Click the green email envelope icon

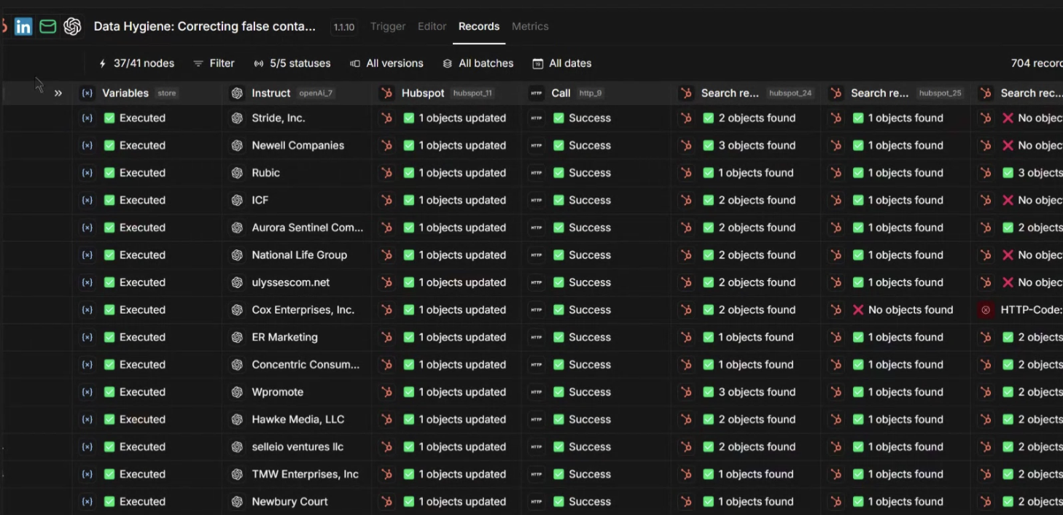[48, 27]
